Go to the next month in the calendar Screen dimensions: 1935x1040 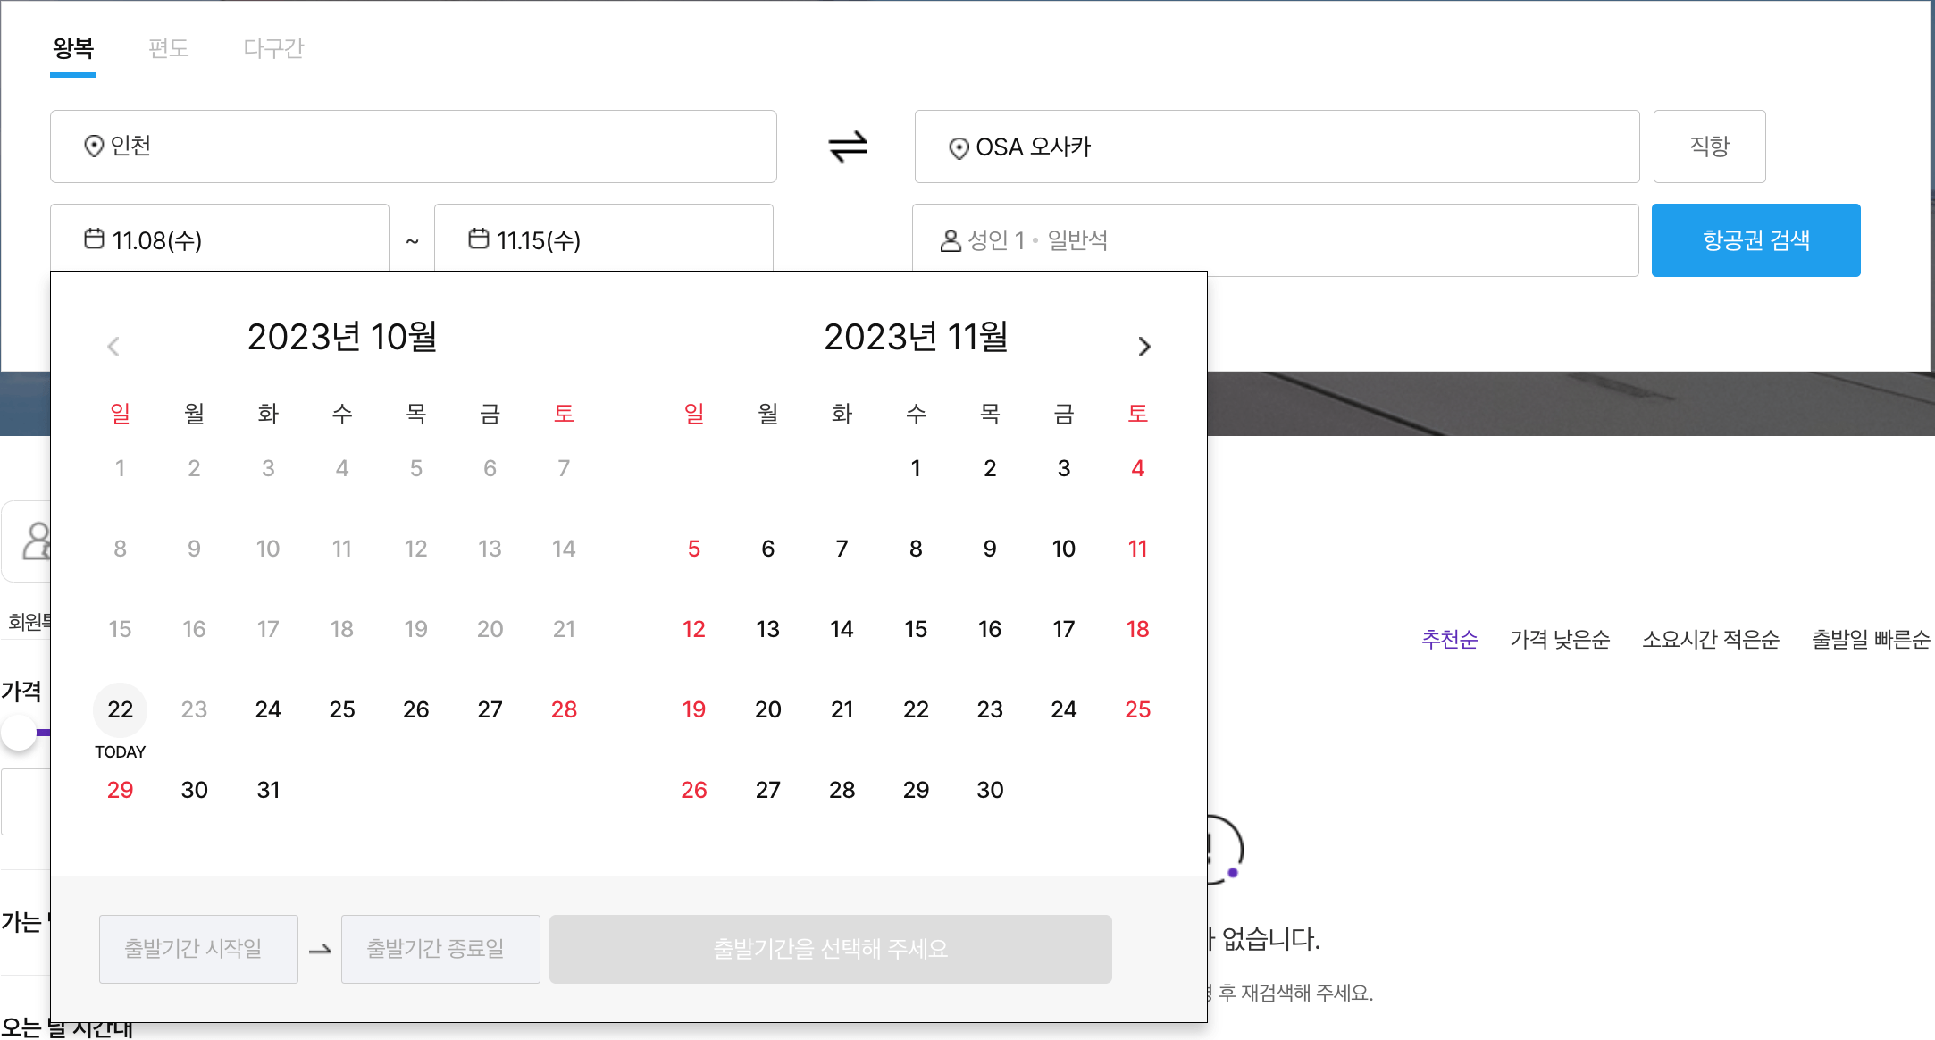[1144, 346]
